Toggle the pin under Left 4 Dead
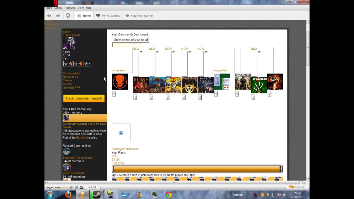 [x=253, y=97]
